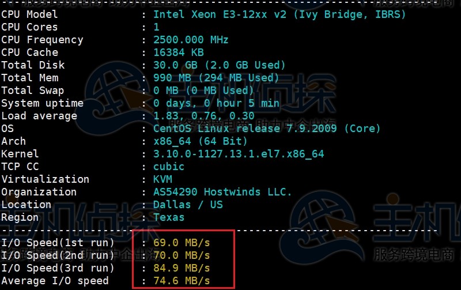Screen dimensions: 461x290
Task: Click the third run I/O speed 84.9 MB/s
Action: (182, 268)
